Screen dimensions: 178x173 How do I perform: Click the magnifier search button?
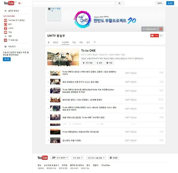point(120,3)
